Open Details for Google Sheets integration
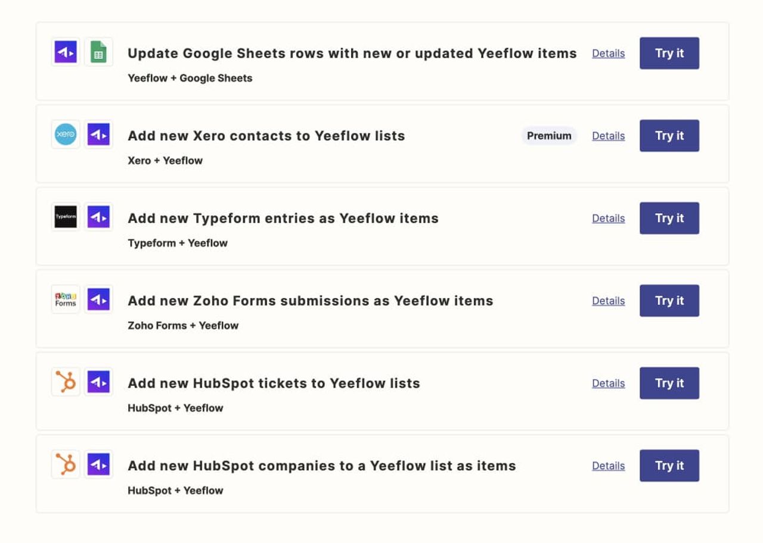 [x=608, y=54]
